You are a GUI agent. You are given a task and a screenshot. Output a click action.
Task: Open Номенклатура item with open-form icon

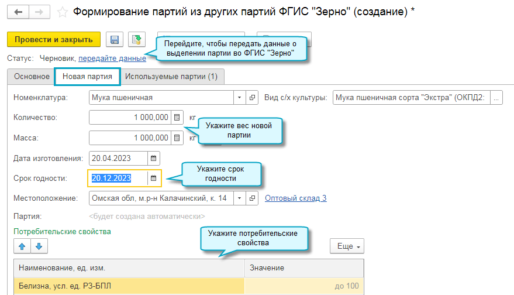[x=252, y=98]
